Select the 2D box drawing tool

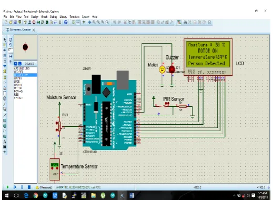5,121
